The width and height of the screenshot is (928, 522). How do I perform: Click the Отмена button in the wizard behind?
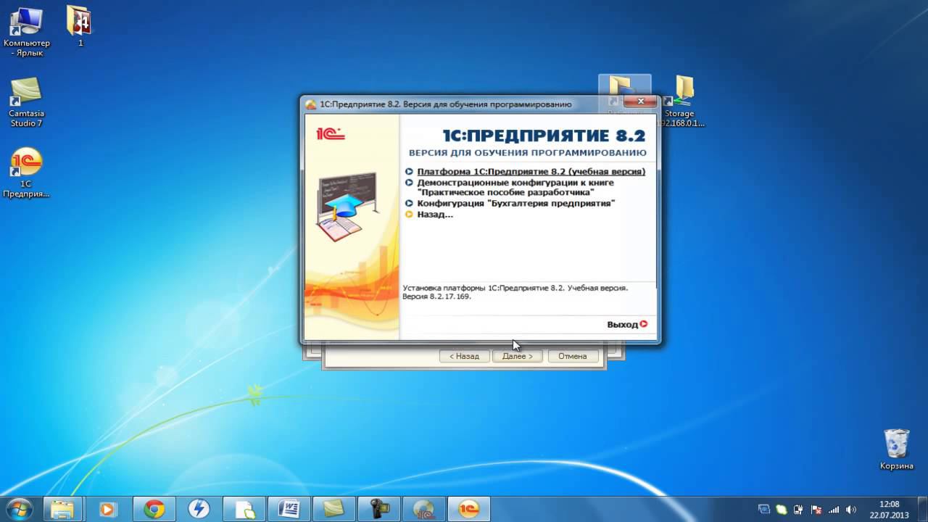pyautogui.click(x=573, y=356)
